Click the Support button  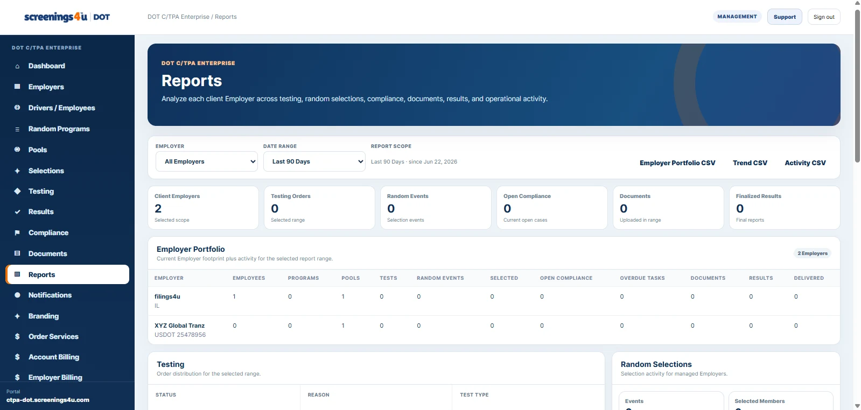[785, 17]
